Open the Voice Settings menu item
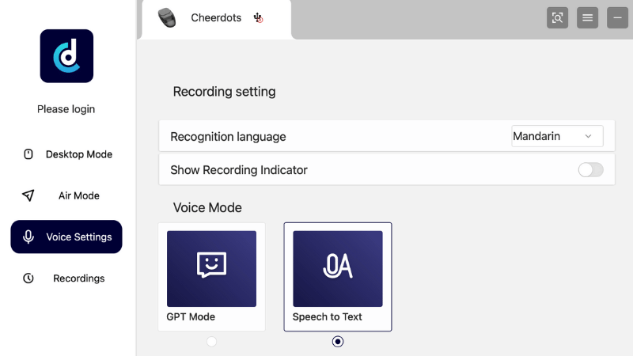Image resolution: width=633 pixels, height=356 pixels. coord(66,237)
